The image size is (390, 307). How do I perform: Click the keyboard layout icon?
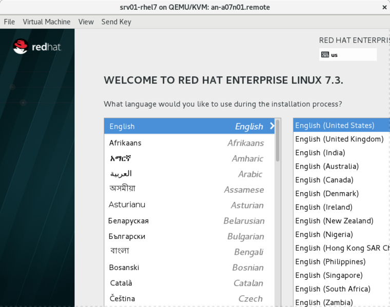(x=325, y=55)
